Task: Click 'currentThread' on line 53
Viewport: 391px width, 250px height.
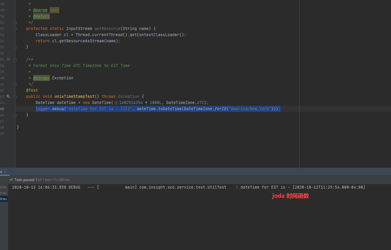Action: coord(107,35)
